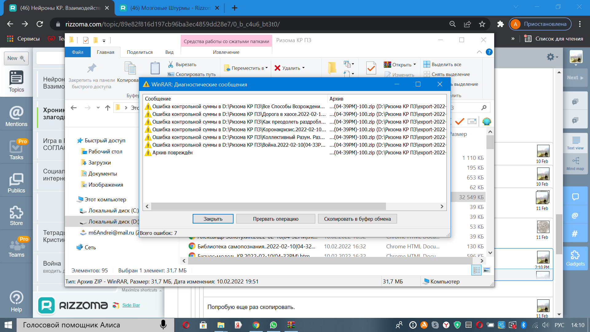Open the Файл ribbon tab
590x332 pixels.
[x=78, y=52]
